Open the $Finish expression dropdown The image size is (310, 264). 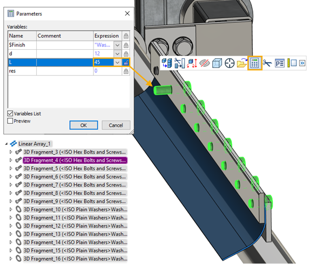point(117,45)
